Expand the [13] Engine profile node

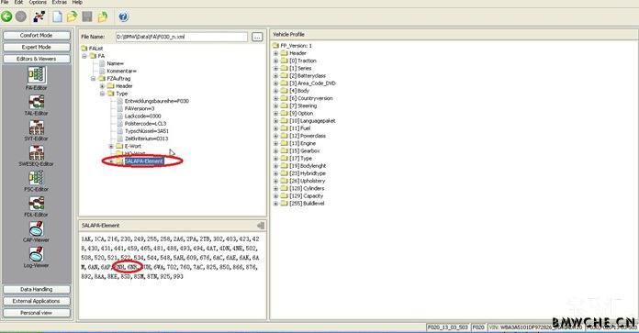tap(275, 143)
